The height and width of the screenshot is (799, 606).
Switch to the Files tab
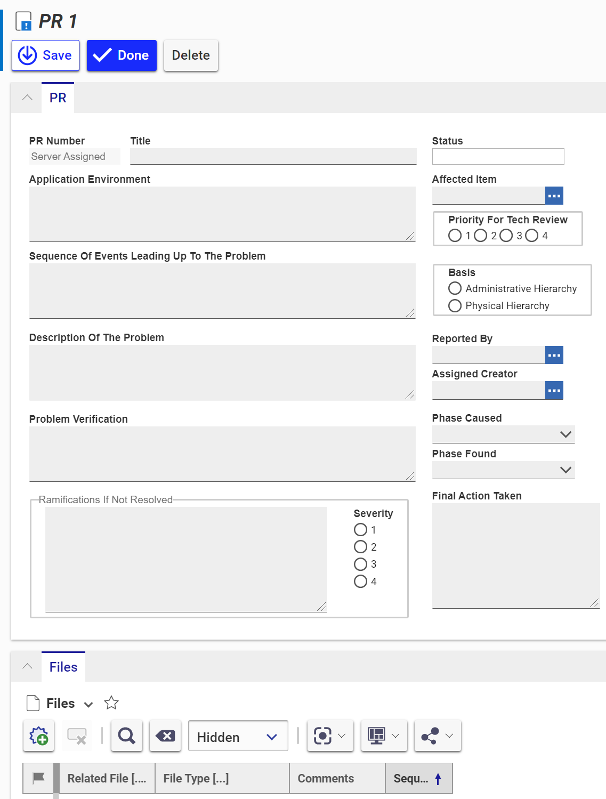coord(63,667)
